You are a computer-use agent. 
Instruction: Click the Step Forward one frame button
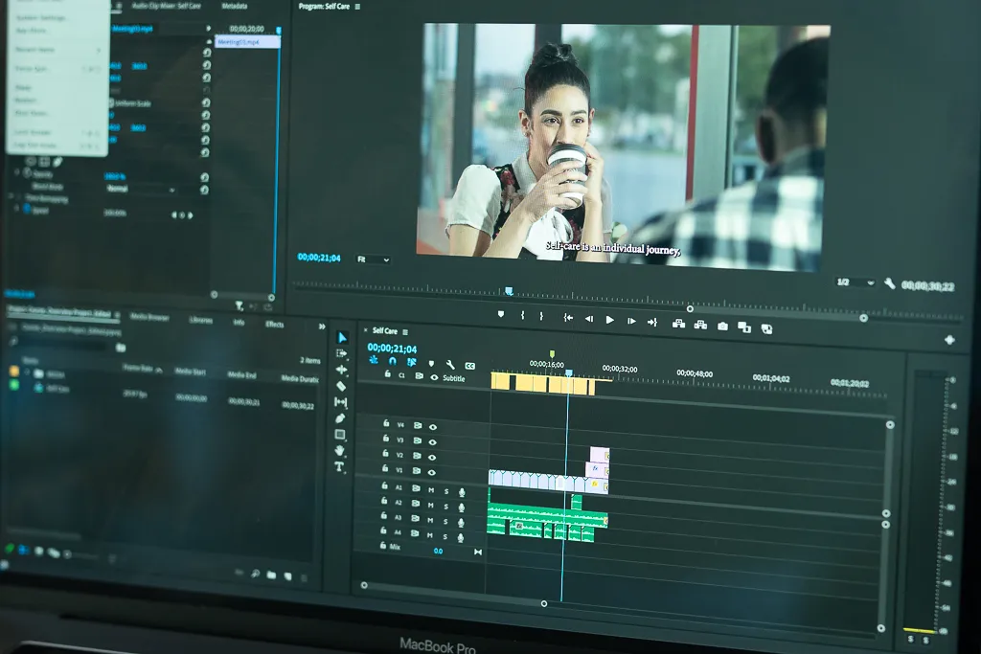tap(630, 322)
